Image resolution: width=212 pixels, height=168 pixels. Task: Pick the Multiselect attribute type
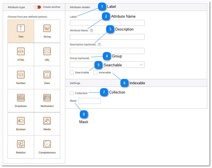point(47,101)
